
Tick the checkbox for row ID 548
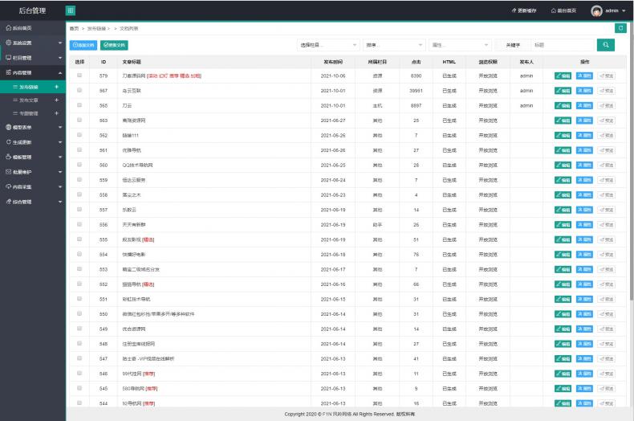tap(79, 343)
